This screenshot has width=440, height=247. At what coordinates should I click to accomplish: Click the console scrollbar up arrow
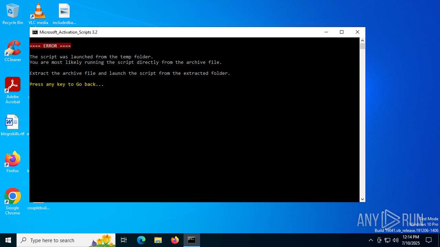(x=362, y=40)
